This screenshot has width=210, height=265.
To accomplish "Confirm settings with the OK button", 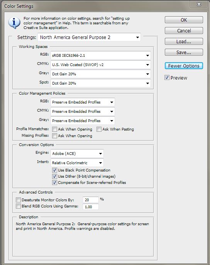I will 184,20.
